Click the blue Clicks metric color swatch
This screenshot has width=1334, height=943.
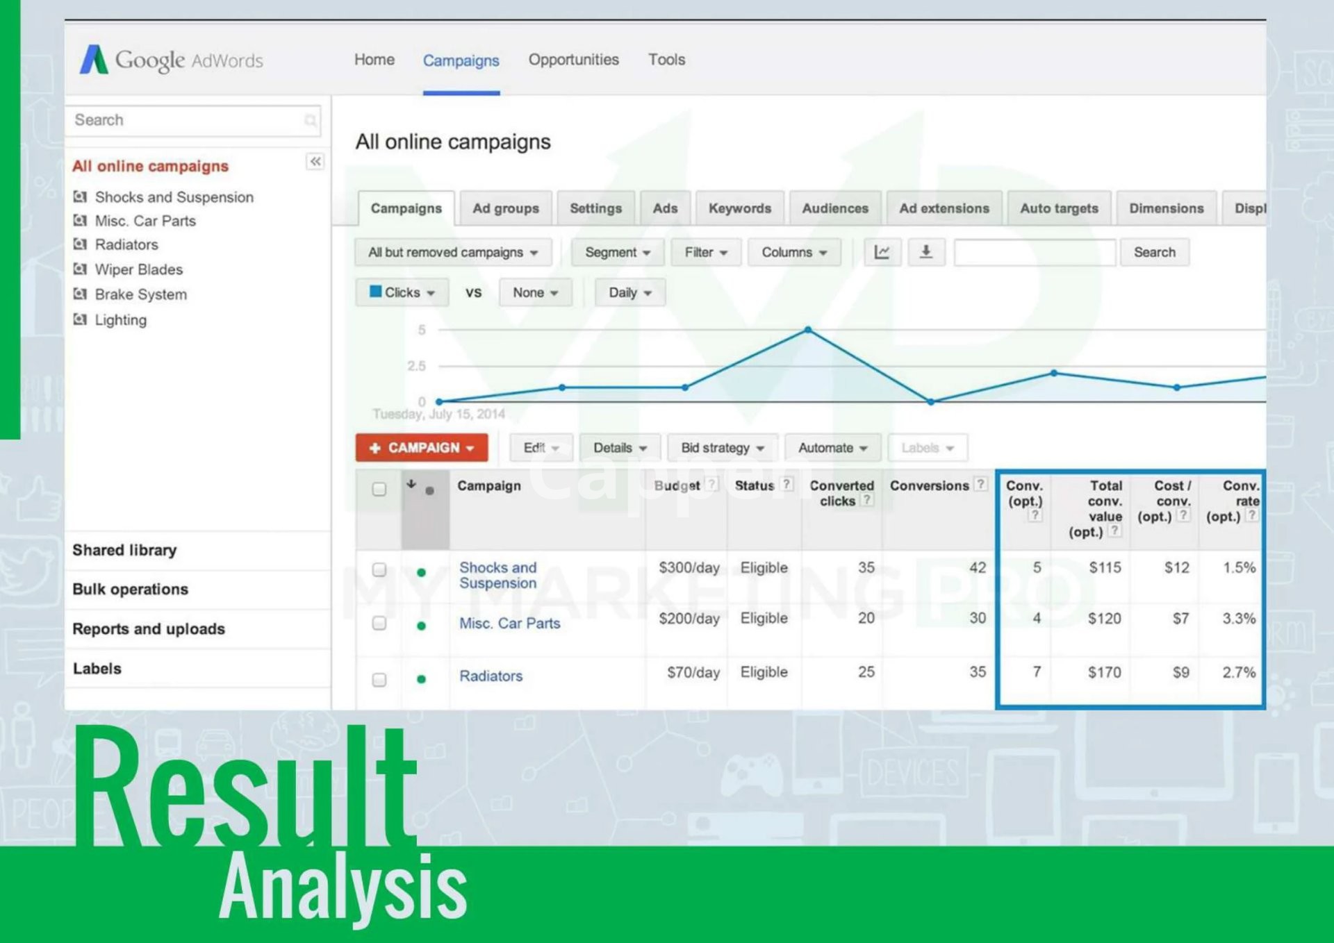pos(376,292)
